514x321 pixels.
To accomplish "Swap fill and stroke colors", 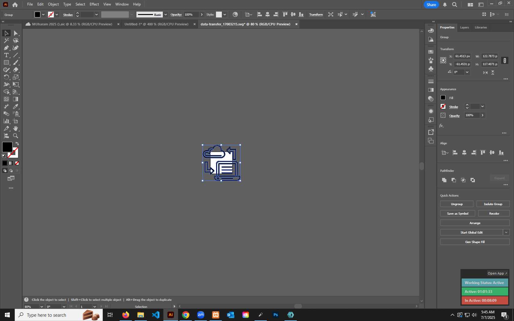I will click(x=17, y=144).
